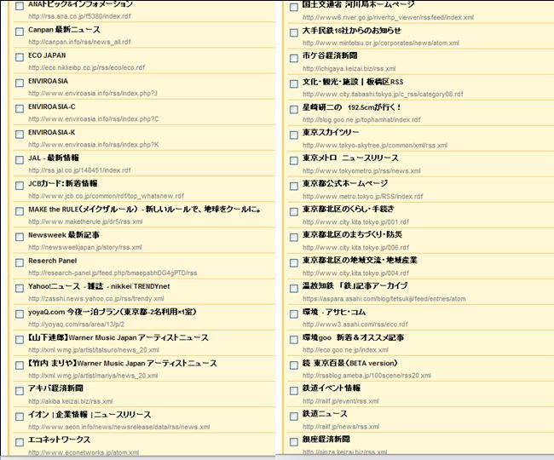The image size is (554, 460).
Task: Select the 大手民鉄16社からのお知らせ checkbox
Action: 294,33
